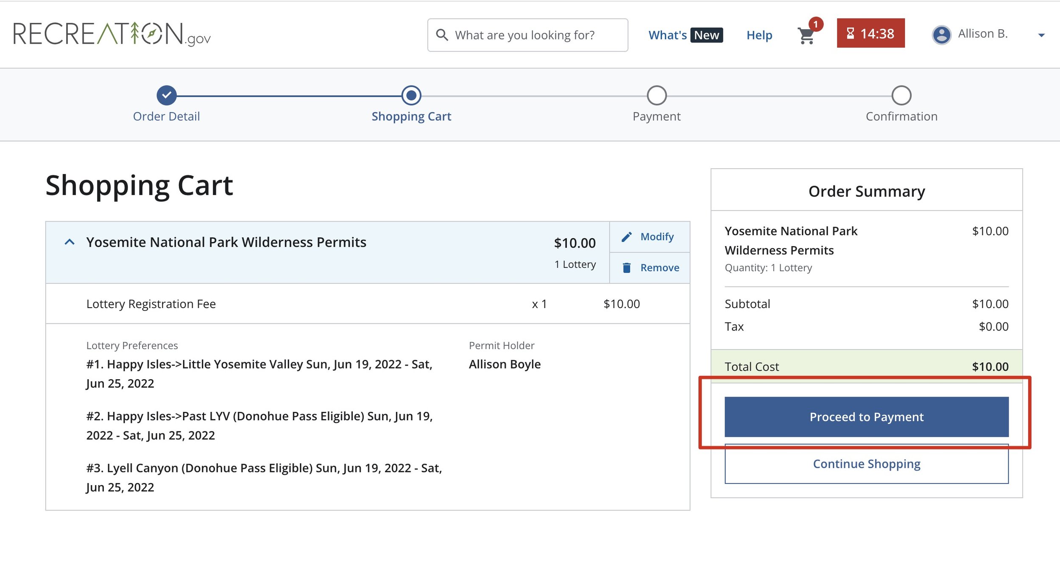The width and height of the screenshot is (1060, 586).
Task: Open the Recreation.gov logo home link
Action: click(x=112, y=34)
